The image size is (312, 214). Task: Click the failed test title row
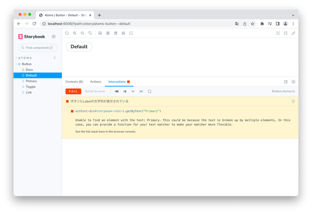[180, 101]
